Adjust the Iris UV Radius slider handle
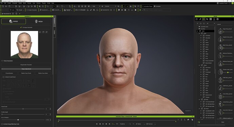 pos(18,120)
